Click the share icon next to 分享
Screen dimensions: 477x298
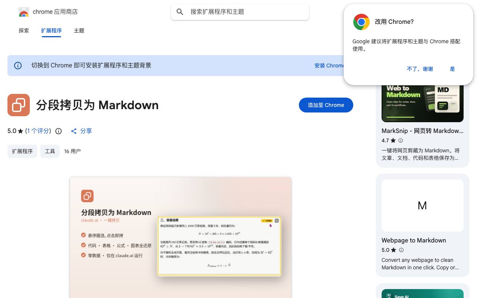point(74,131)
